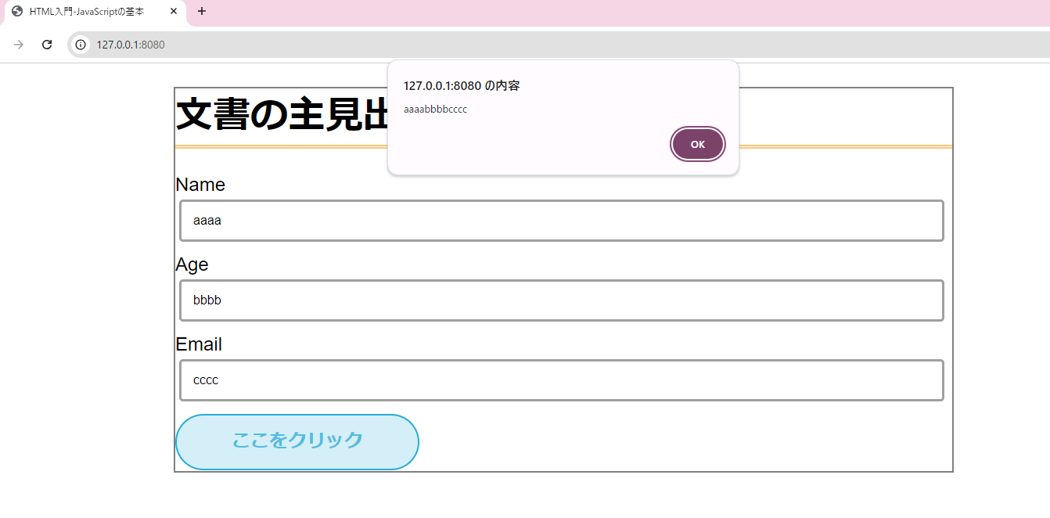This screenshot has width=1050, height=518.
Task: Click the Age label text
Action: click(192, 264)
